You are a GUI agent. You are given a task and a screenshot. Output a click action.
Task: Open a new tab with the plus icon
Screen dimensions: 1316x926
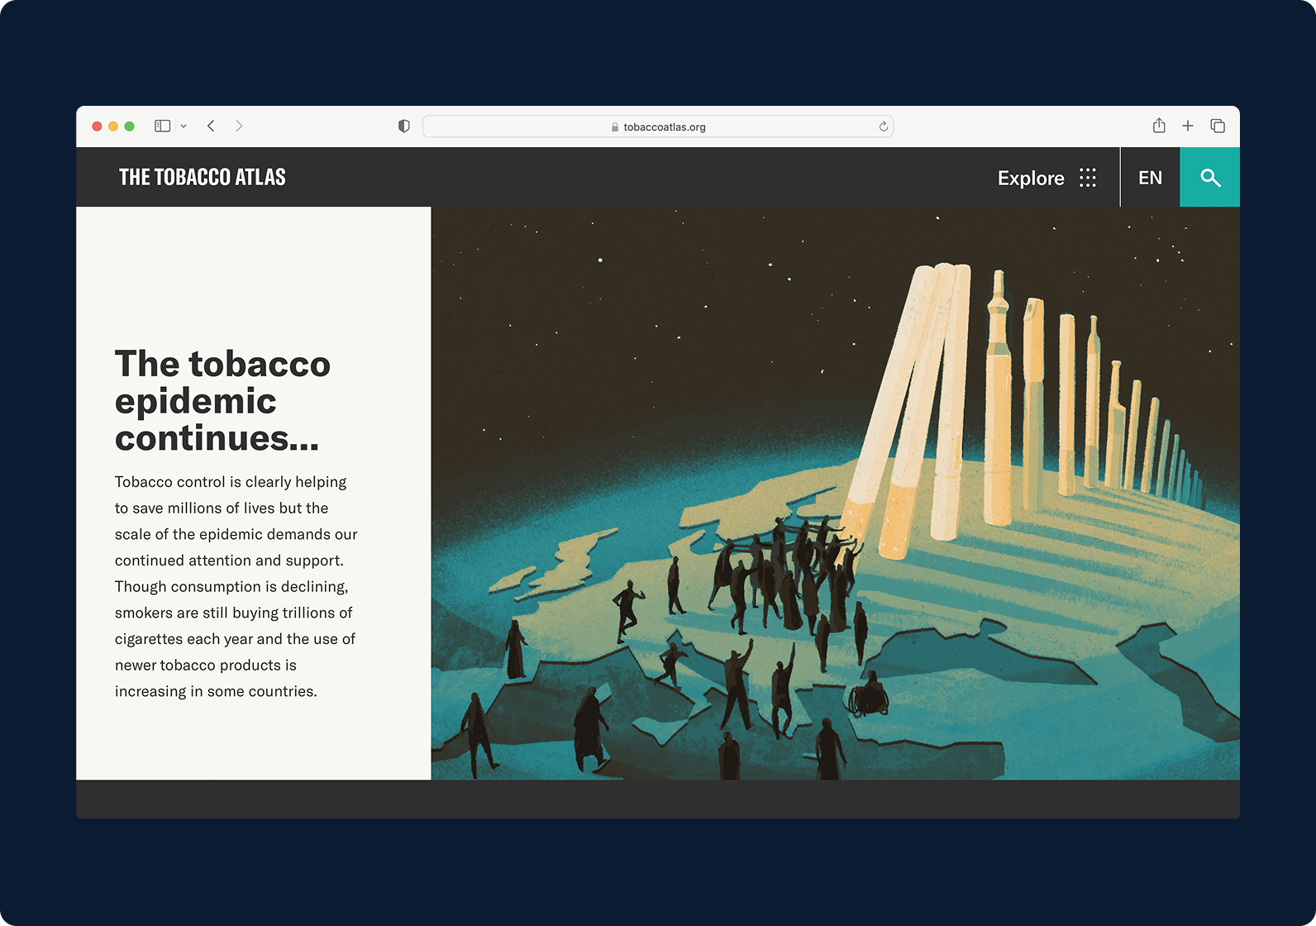(1188, 126)
